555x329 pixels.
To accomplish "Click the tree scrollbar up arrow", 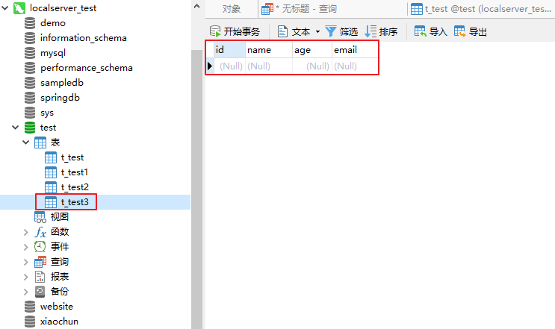I will (x=196, y=6).
